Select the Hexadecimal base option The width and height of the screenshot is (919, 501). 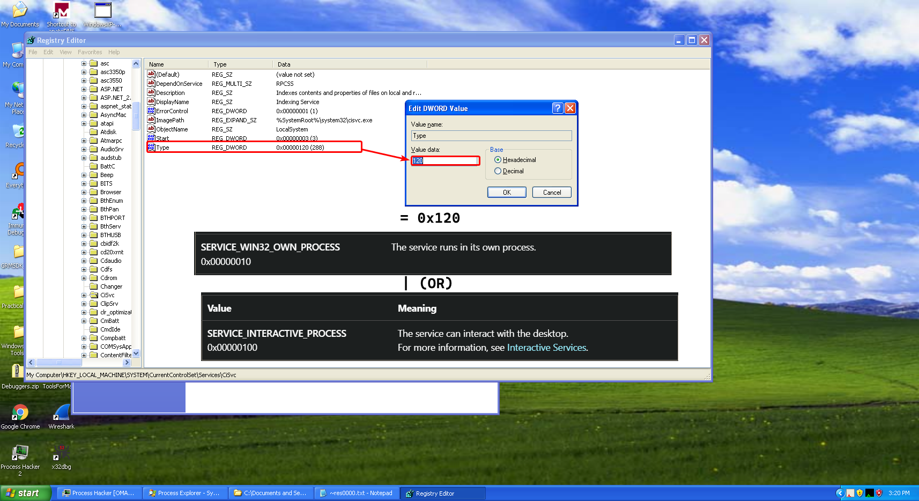point(498,160)
